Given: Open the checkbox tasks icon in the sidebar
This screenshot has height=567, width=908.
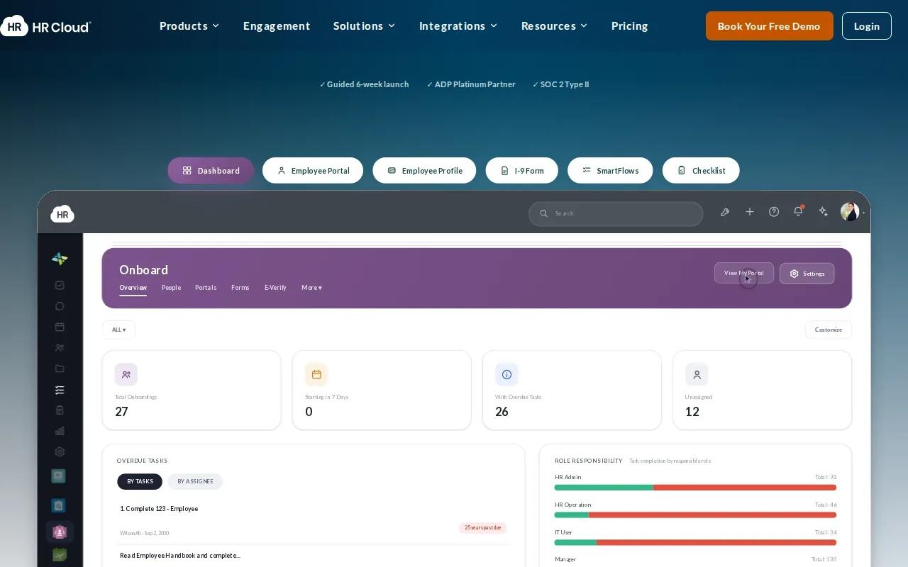Looking at the screenshot, I should point(60,285).
